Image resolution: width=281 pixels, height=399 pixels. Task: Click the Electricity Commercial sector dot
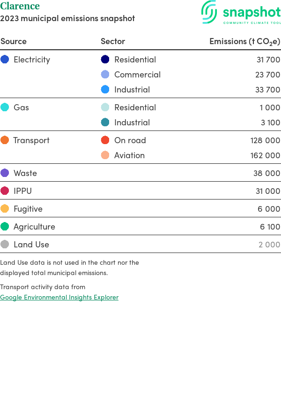105,74
